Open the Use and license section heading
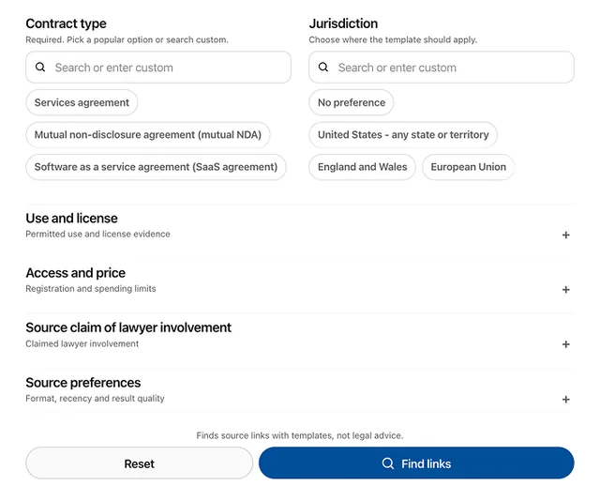The image size is (600, 501). point(71,218)
